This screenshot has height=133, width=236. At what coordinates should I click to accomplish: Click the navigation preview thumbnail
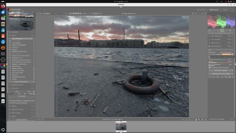[x=21, y=21]
